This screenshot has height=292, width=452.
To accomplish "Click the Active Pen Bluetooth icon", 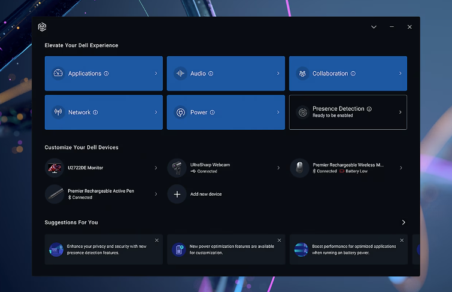I will 69,197.
